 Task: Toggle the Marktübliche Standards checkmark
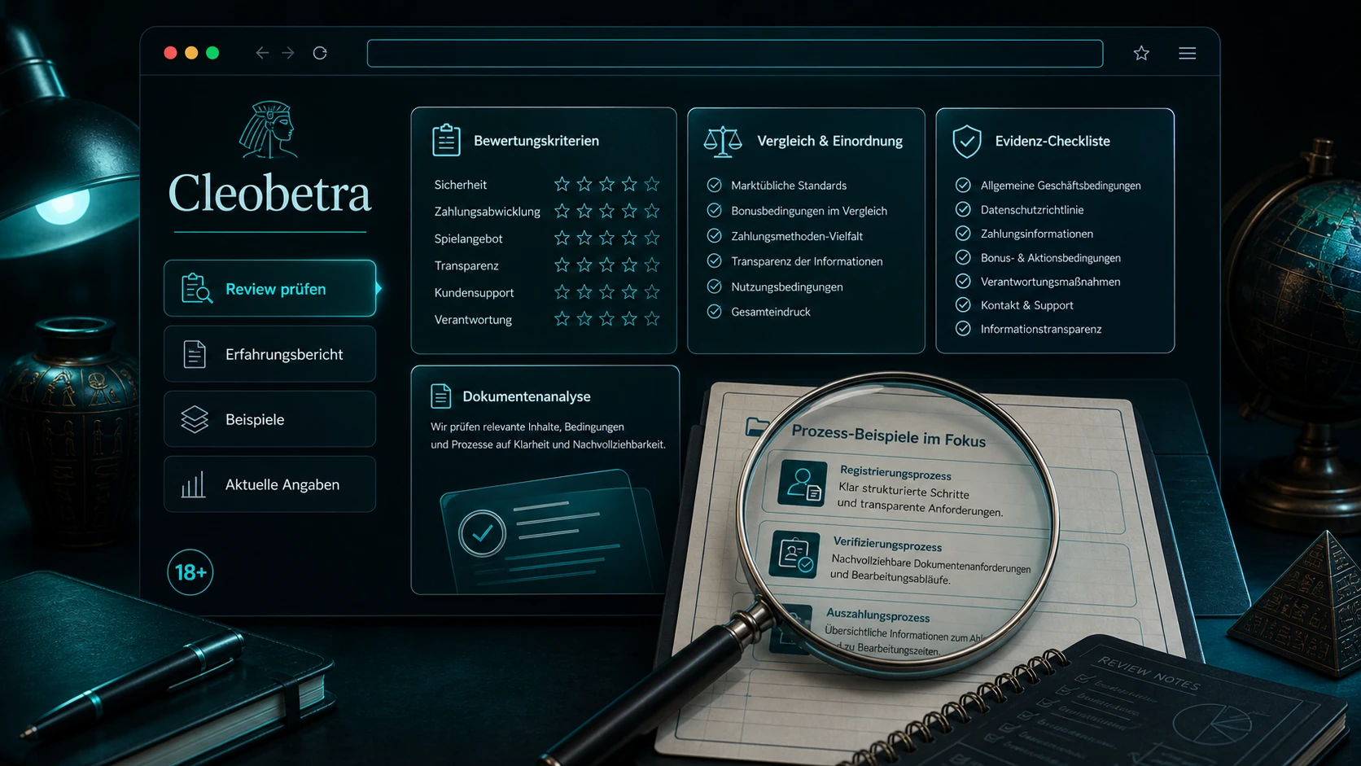714,185
